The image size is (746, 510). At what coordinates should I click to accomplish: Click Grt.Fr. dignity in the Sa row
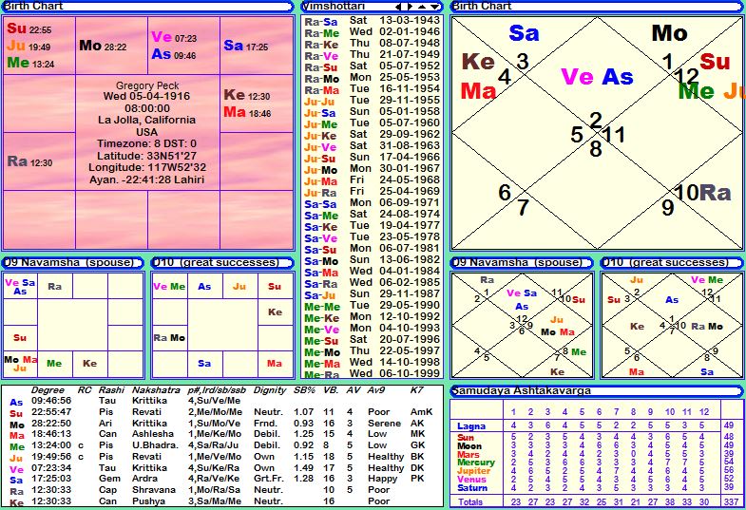[x=269, y=479]
